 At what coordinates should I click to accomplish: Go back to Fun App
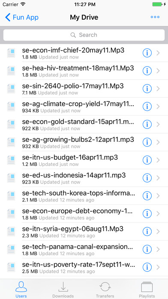pos(22,17)
